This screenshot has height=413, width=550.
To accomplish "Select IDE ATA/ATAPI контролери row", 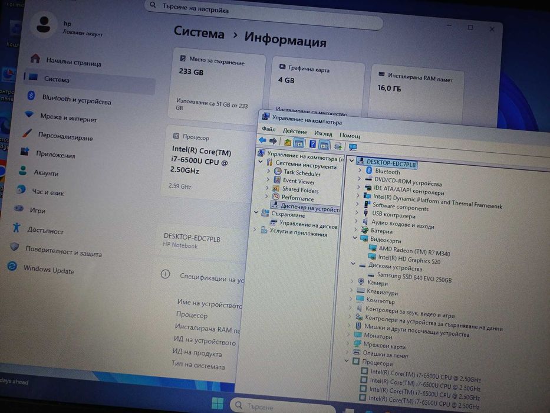I will (404, 190).
